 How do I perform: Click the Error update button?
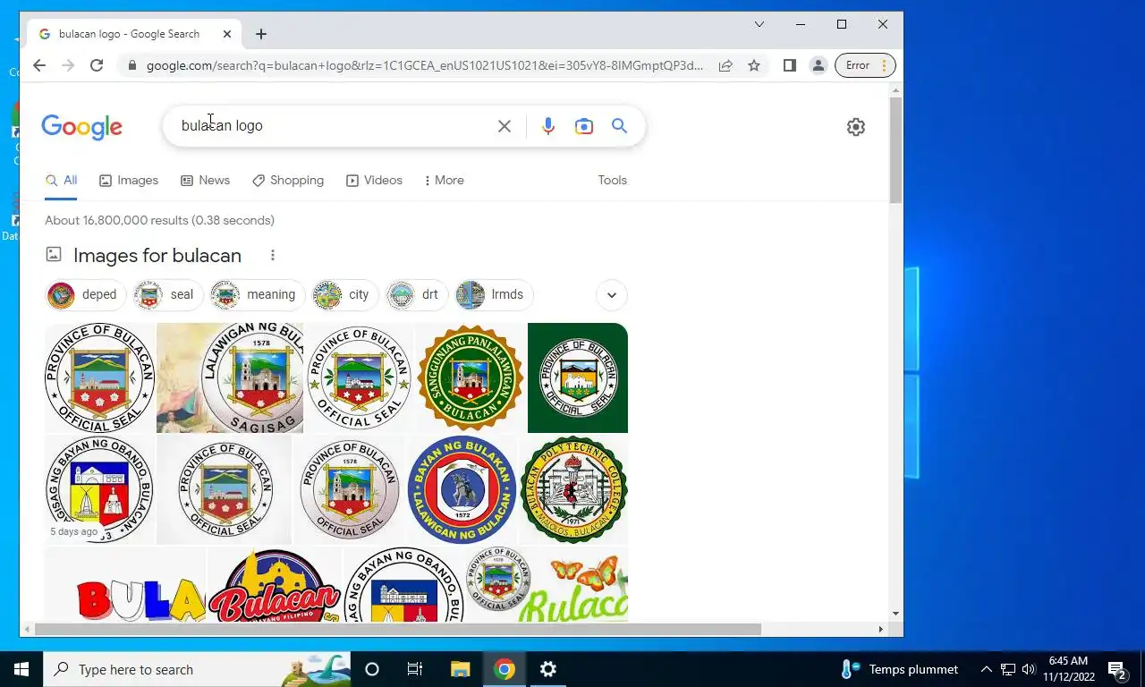(x=865, y=65)
